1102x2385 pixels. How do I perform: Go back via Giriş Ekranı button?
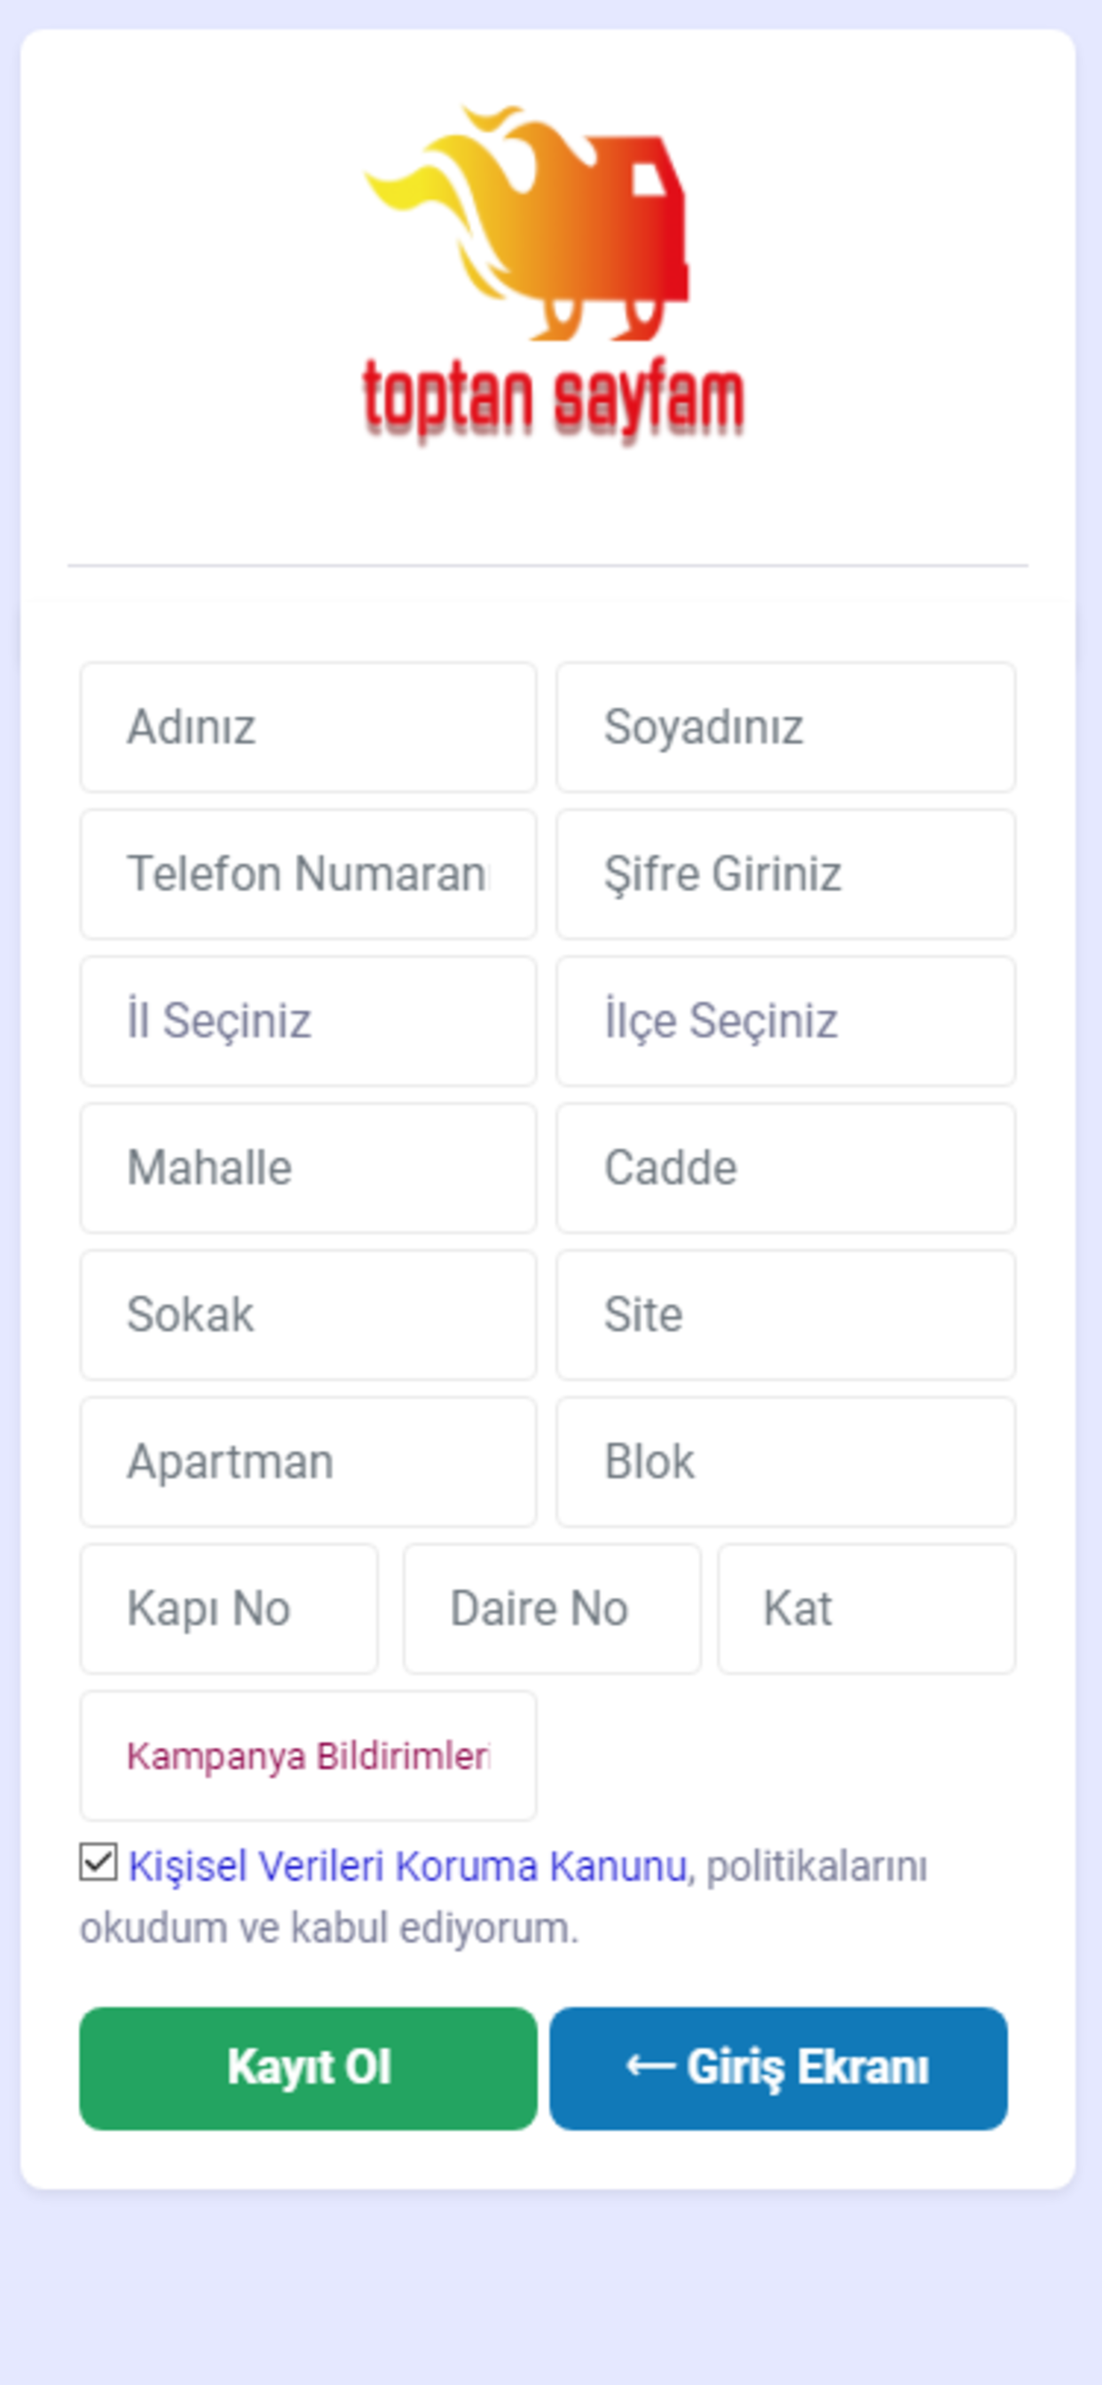[779, 2068]
